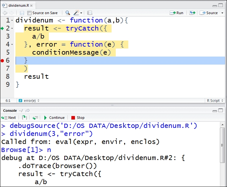The height and width of the screenshot is (187, 227).
Task: Click the Save document floppy icon
Action: point(22,13)
